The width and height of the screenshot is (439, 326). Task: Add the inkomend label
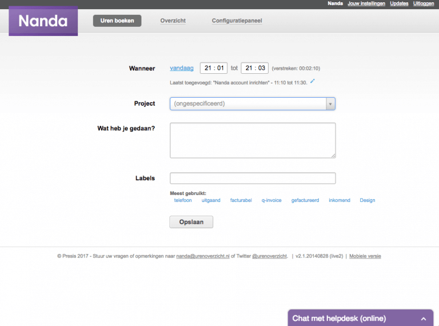coord(340,200)
